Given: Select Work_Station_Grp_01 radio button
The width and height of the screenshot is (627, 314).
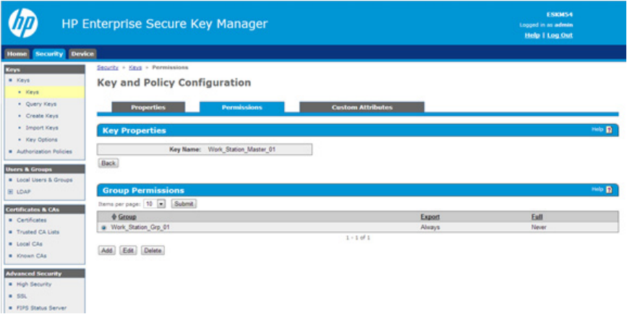Looking at the screenshot, I should [x=104, y=227].
